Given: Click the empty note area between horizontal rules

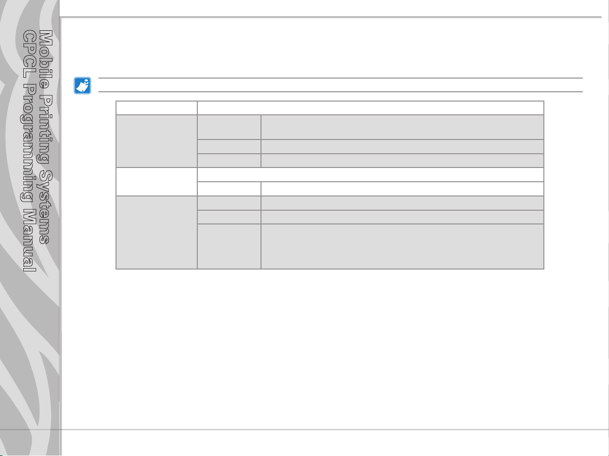Looking at the screenshot, I should click(340, 85).
